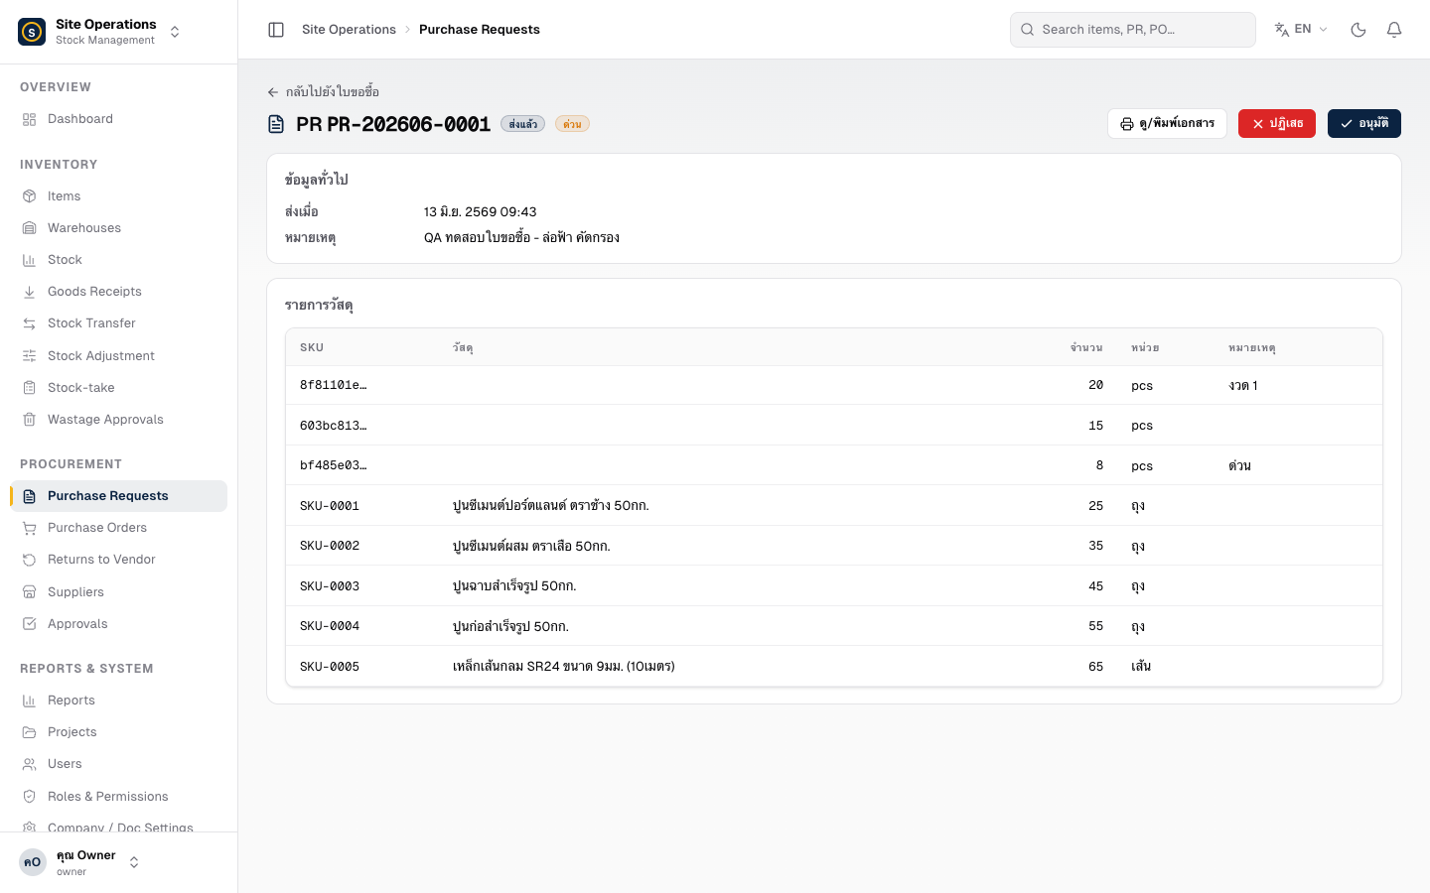Viewport: 1430px width, 893px height.
Task: Open Goods Receipts menu item
Action: tap(119, 292)
